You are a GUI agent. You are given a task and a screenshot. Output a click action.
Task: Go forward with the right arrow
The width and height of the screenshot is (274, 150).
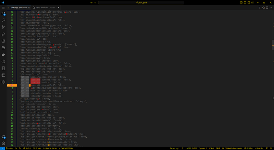click(95, 2)
